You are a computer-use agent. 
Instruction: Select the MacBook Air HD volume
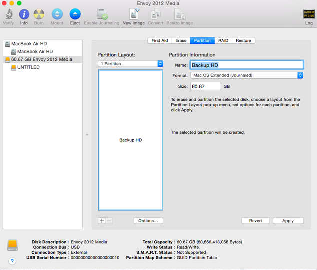pos(43,52)
